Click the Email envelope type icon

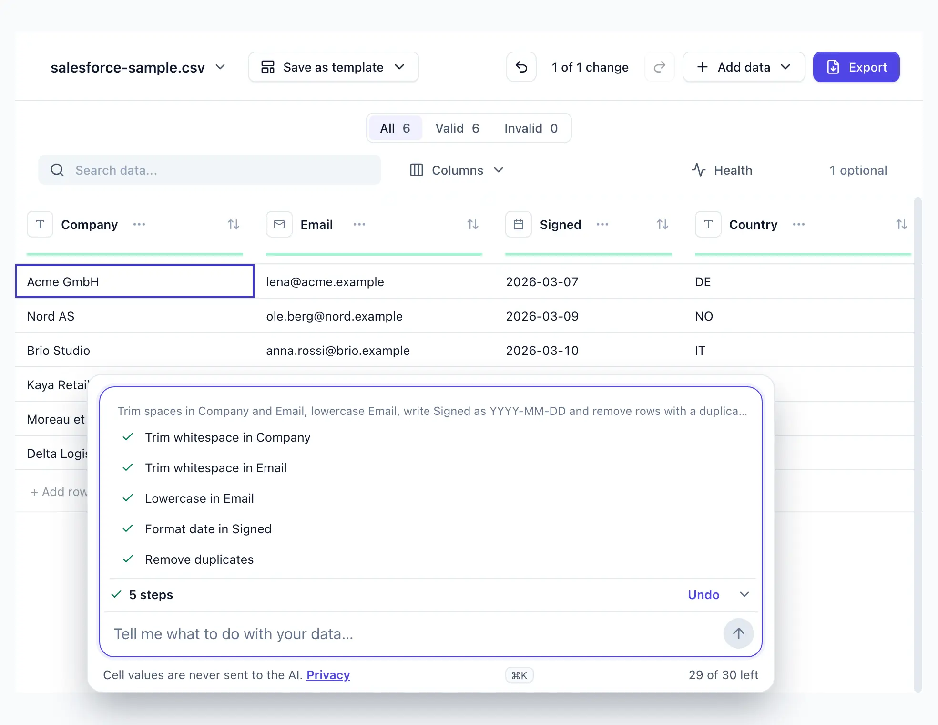click(x=279, y=224)
